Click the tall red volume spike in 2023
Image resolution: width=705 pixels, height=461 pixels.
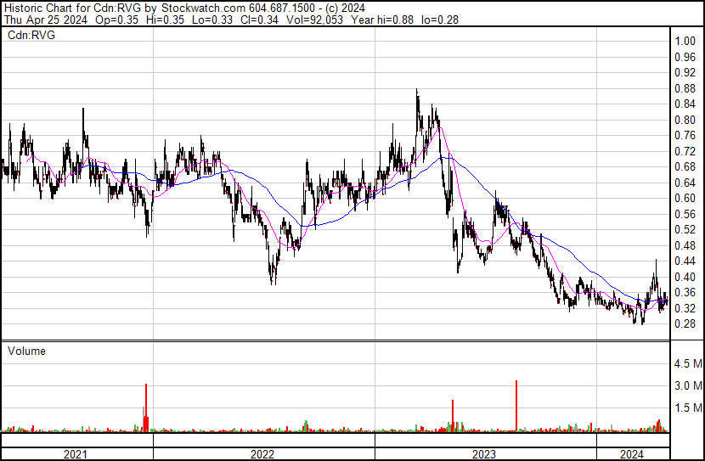point(516,406)
